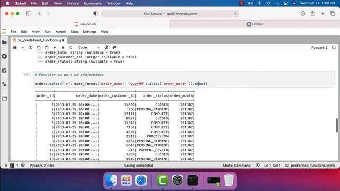The image size is (340, 191).
Task: Save the notebook with the floppy disk icon
Action: (x=15, y=47)
